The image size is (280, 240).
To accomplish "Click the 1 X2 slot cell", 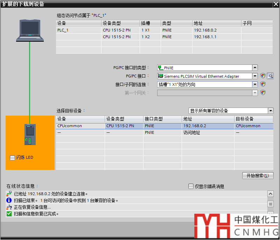I will [150, 37].
